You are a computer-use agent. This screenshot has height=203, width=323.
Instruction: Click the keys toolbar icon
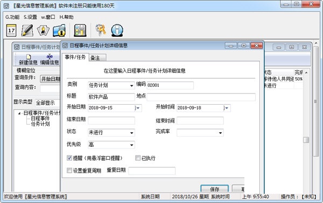click(x=101, y=30)
